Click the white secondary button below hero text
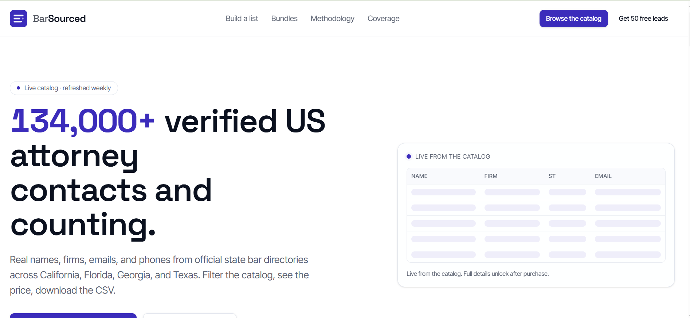 point(190,315)
